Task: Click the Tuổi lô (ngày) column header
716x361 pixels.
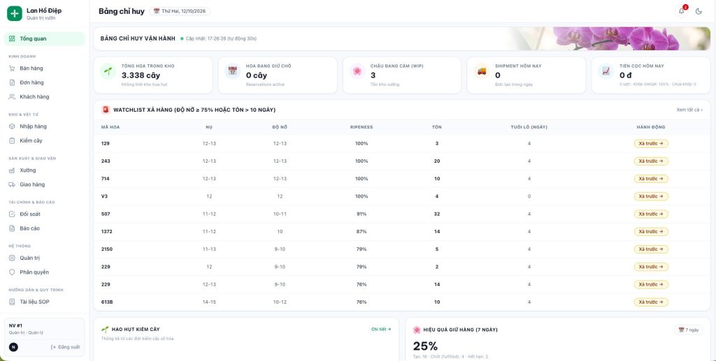Action: (x=529, y=127)
